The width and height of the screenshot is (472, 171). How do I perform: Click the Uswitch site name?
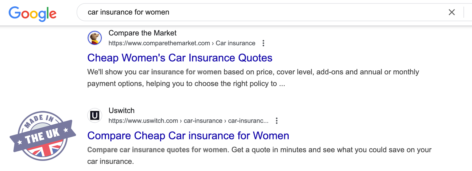(x=121, y=110)
